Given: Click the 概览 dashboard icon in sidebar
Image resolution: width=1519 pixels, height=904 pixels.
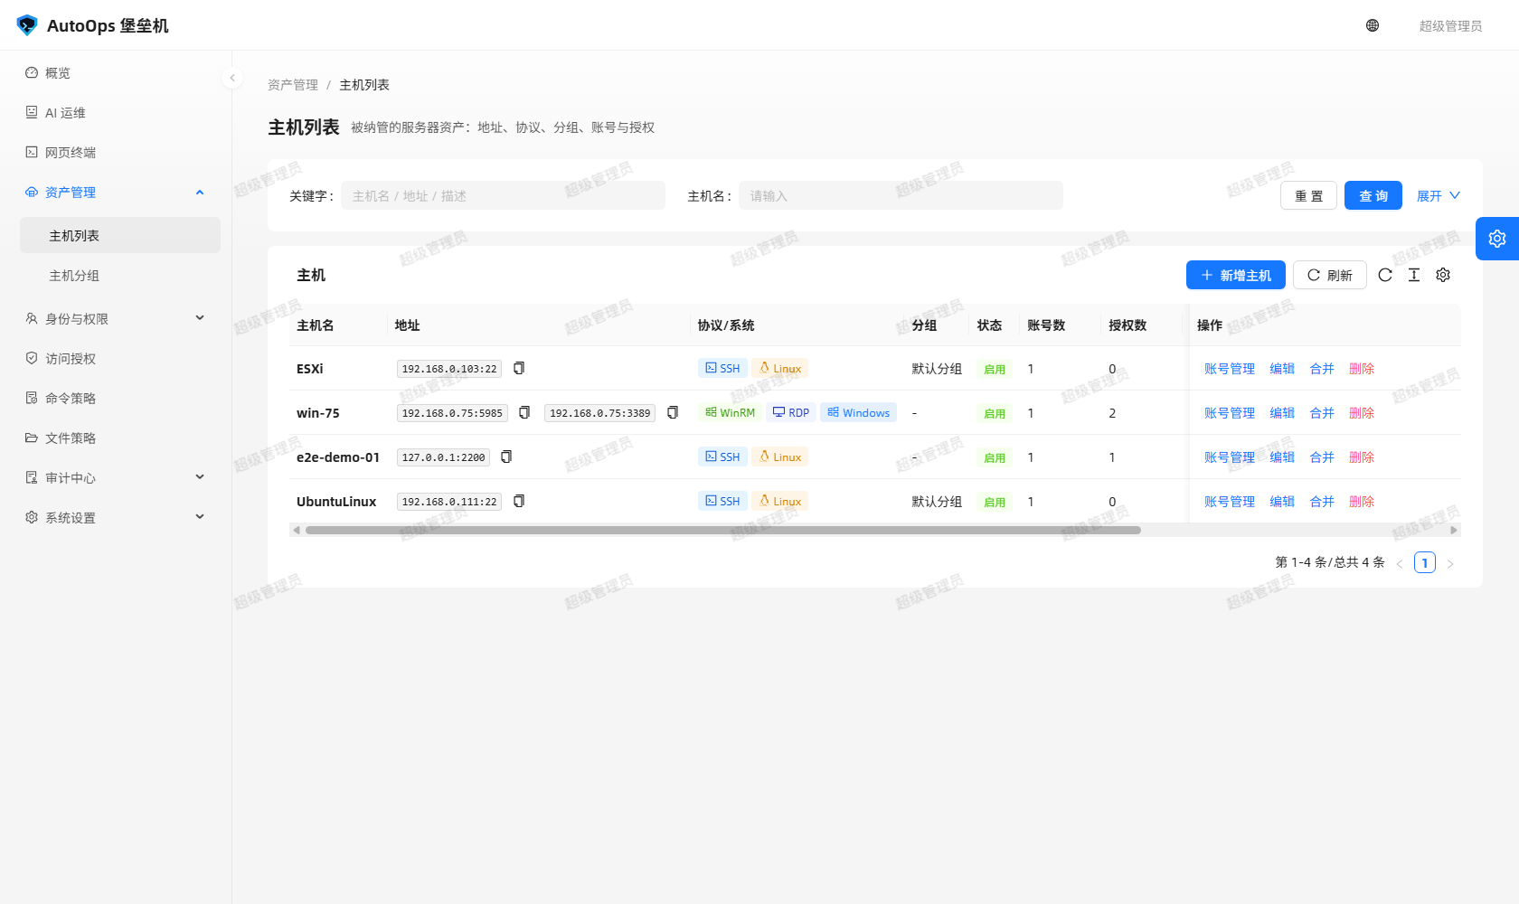Looking at the screenshot, I should click(32, 72).
